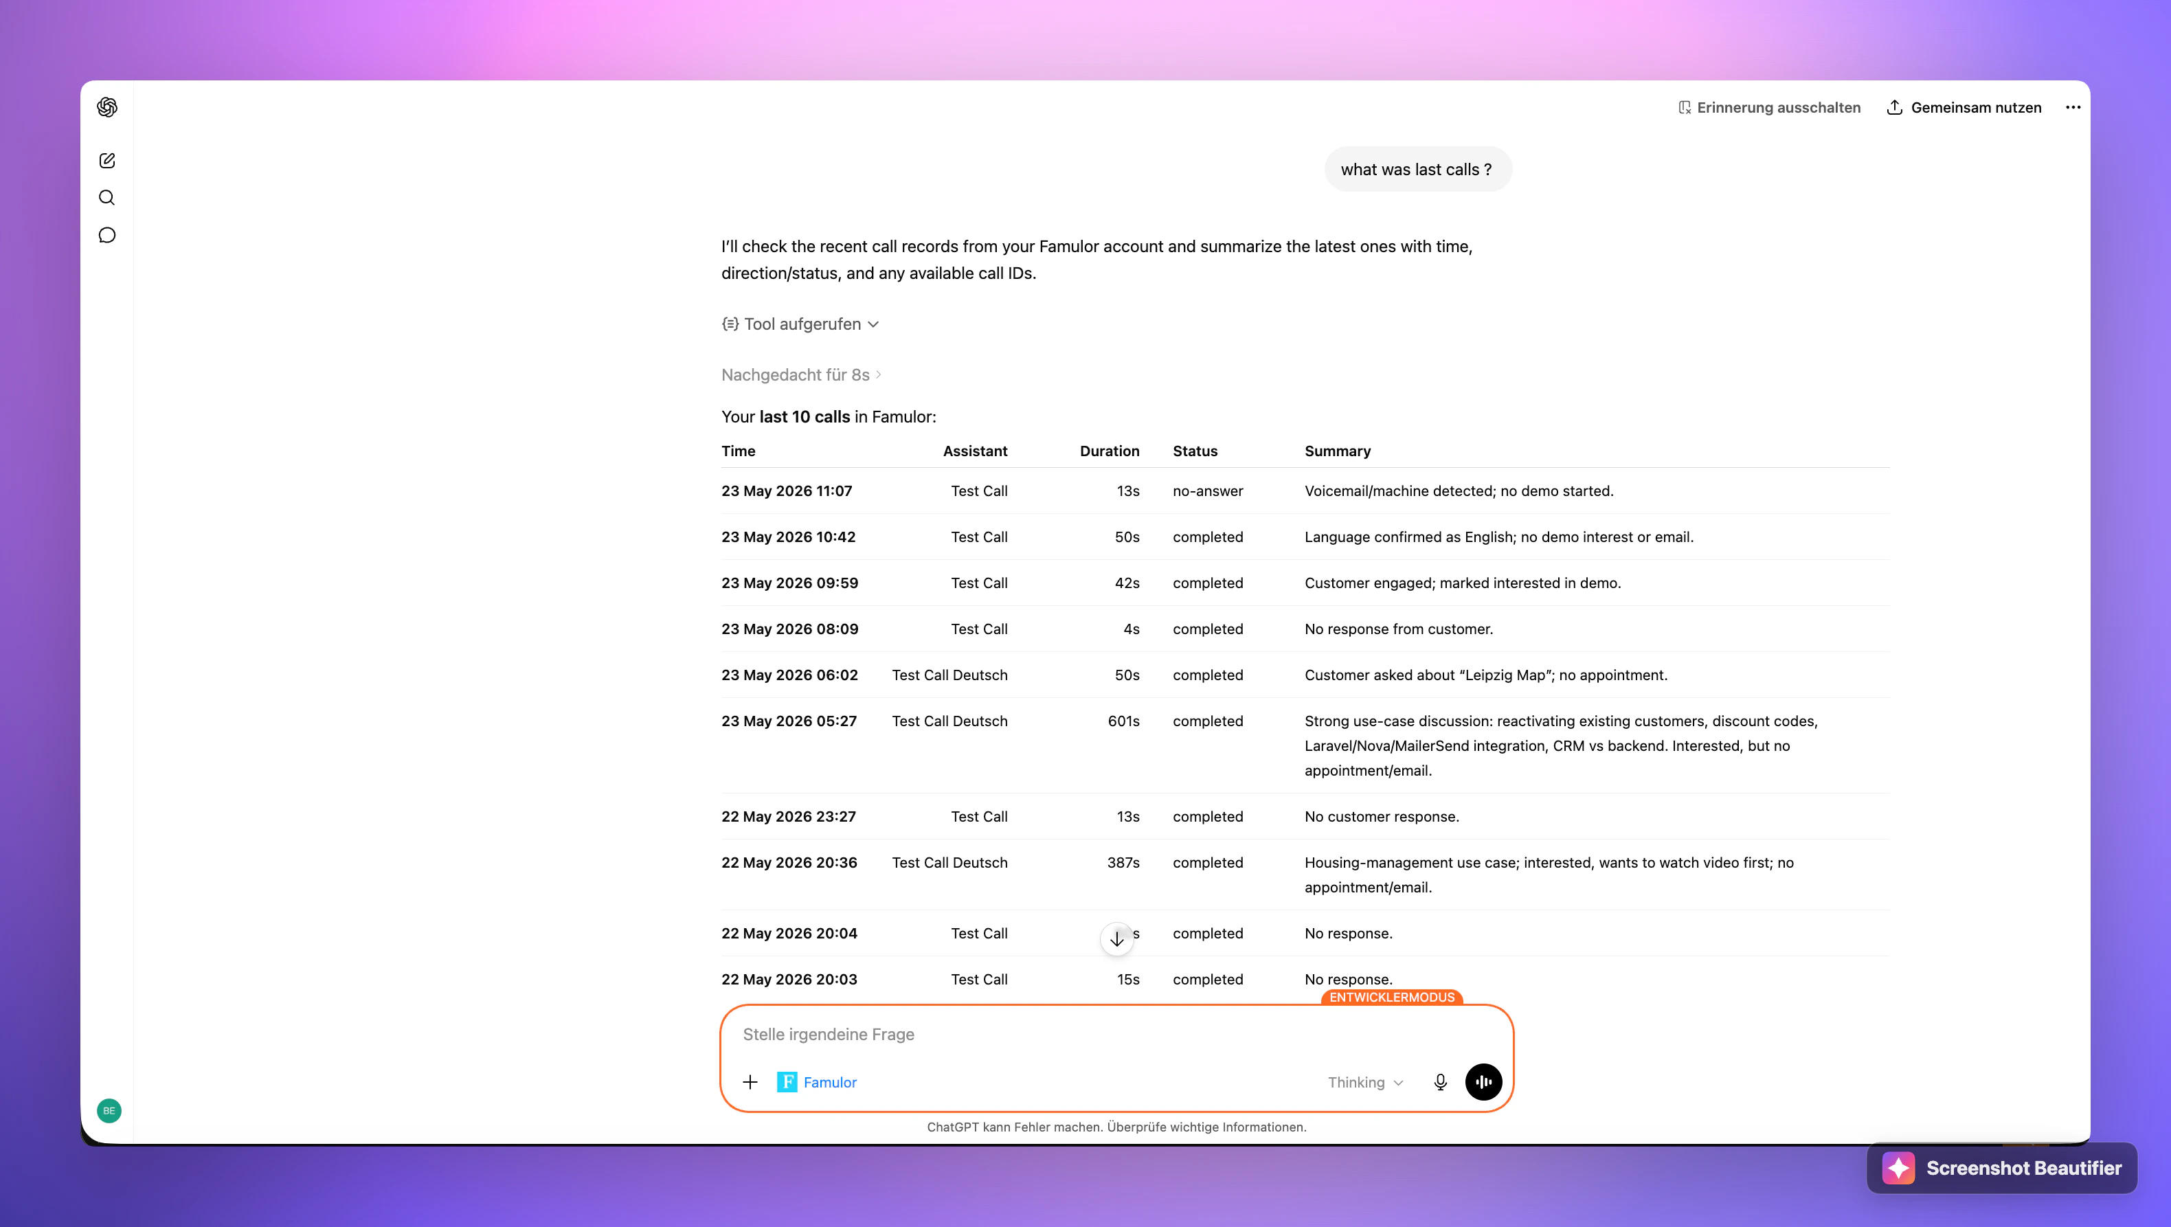The height and width of the screenshot is (1227, 2171).
Task: Select the 22 May 2026 20:03 time cell
Action: 789,979
